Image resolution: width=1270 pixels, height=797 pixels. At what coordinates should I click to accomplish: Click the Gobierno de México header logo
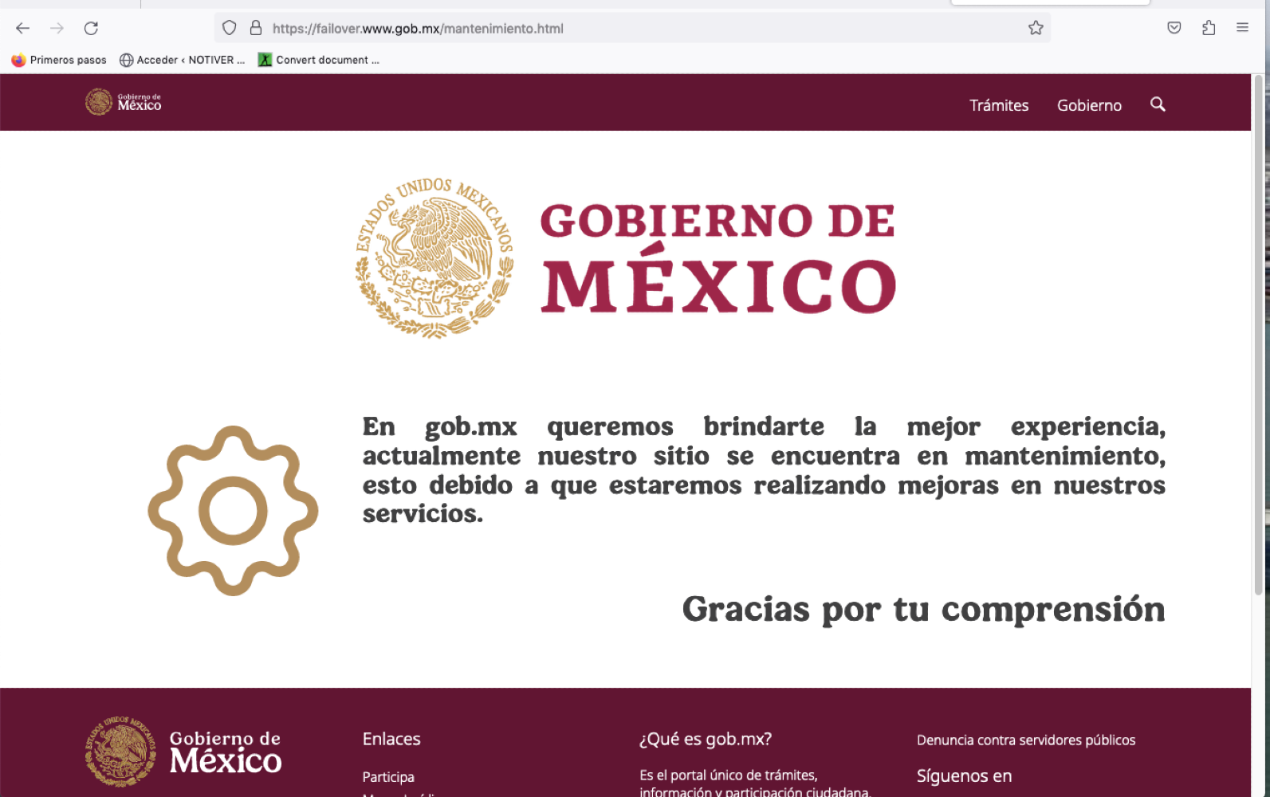pyautogui.click(x=124, y=102)
